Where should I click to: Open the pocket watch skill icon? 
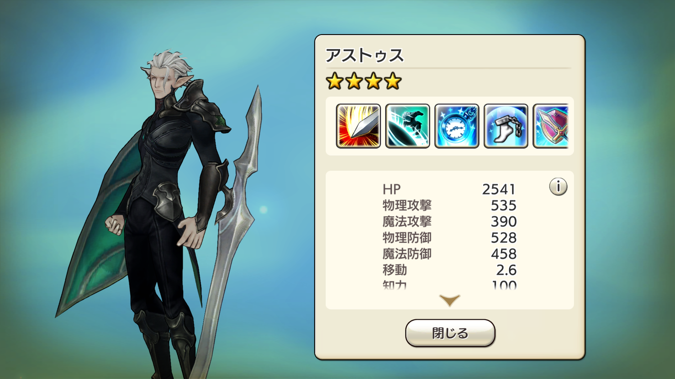(x=457, y=126)
